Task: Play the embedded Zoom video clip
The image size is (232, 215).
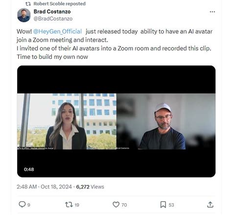Action: click(x=116, y=121)
